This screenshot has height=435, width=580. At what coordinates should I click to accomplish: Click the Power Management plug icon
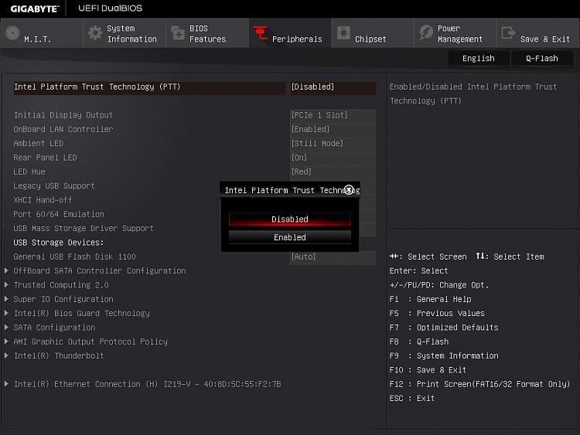[x=426, y=33]
